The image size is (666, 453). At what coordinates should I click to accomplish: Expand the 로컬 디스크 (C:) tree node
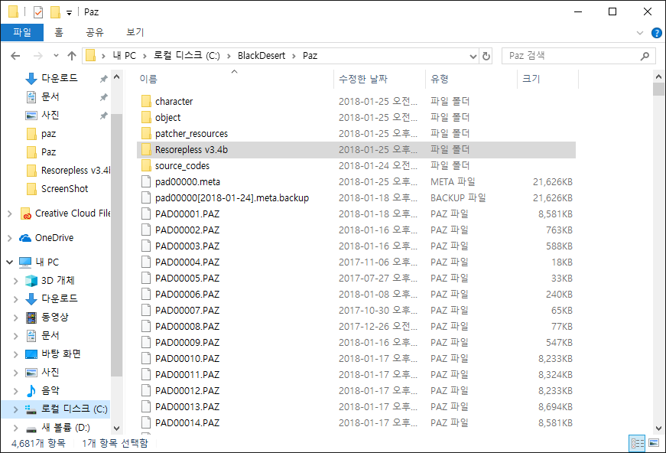coord(15,409)
